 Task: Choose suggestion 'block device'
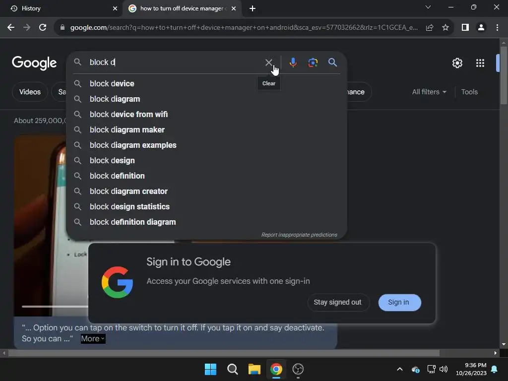point(206,83)
